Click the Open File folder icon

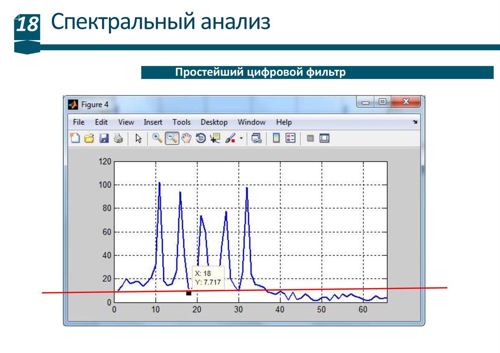click(89, 138)
